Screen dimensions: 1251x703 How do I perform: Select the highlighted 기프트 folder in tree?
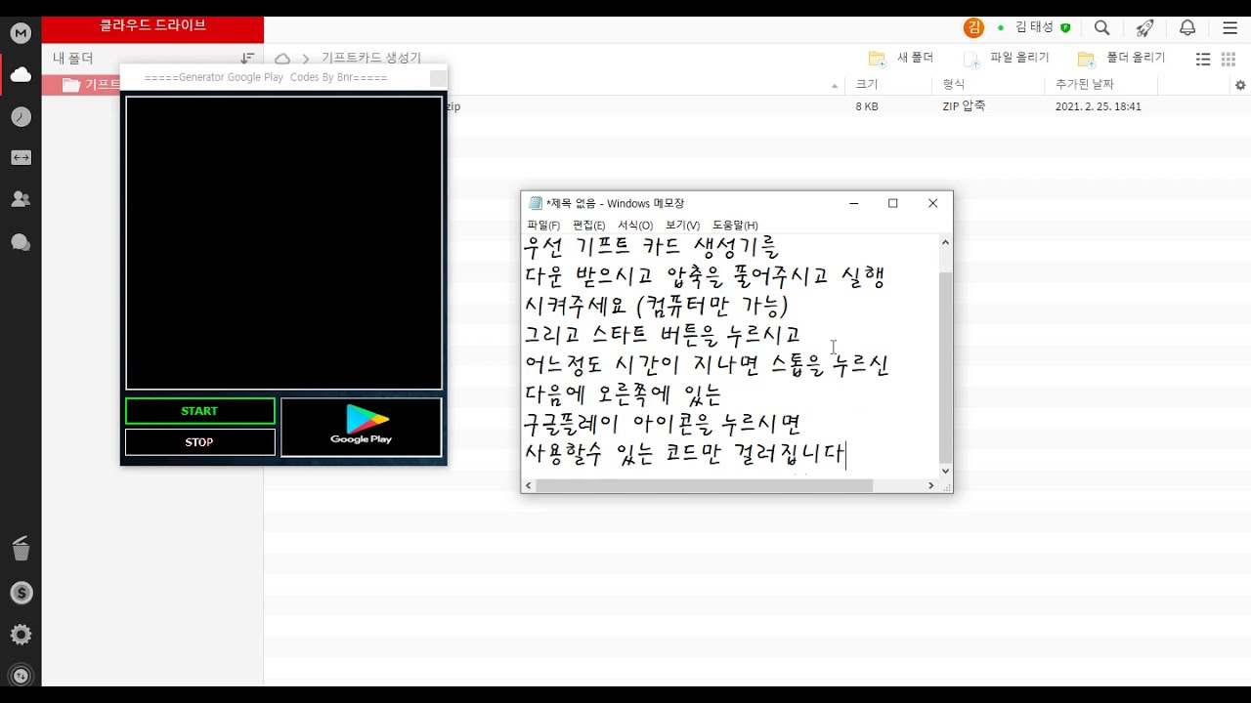81,85
